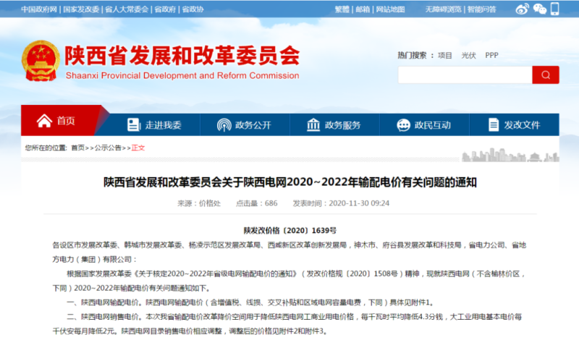Follow the 国家发改委 link
Image resolution: width=579 pixels, height=340 pixels.
click(81, 9)
